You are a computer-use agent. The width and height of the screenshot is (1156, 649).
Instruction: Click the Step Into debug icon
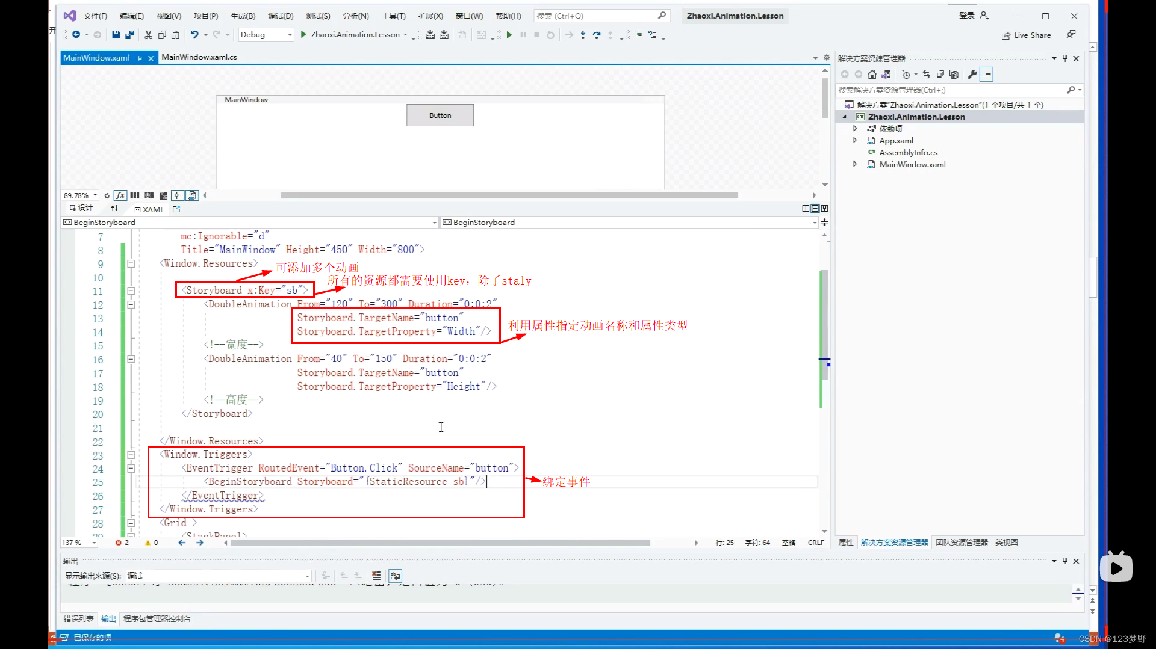tap(583, 35)
